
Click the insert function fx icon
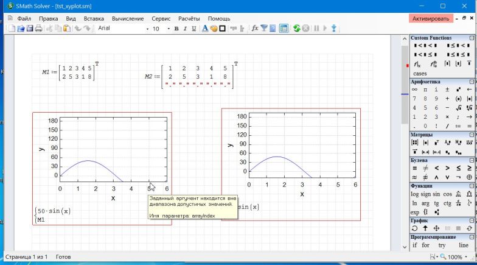255,29
